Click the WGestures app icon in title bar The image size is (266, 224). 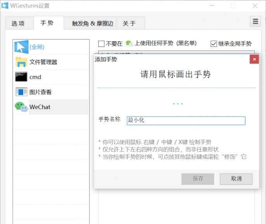pyautogui.click(x=5, y=5)
